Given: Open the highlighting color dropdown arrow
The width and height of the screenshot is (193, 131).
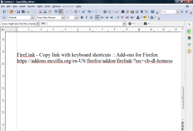Looking at the screenshot, I should (x=148, y=18).
